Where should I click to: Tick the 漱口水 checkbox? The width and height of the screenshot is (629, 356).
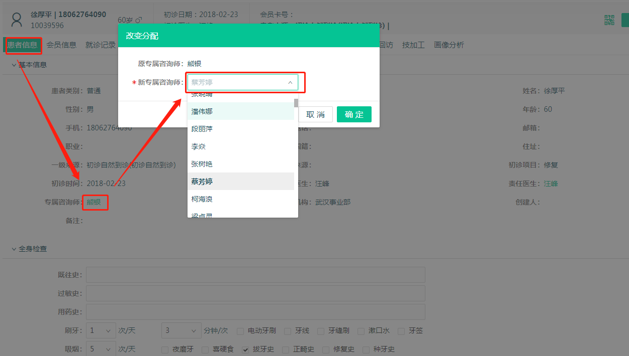click(361, 331)
